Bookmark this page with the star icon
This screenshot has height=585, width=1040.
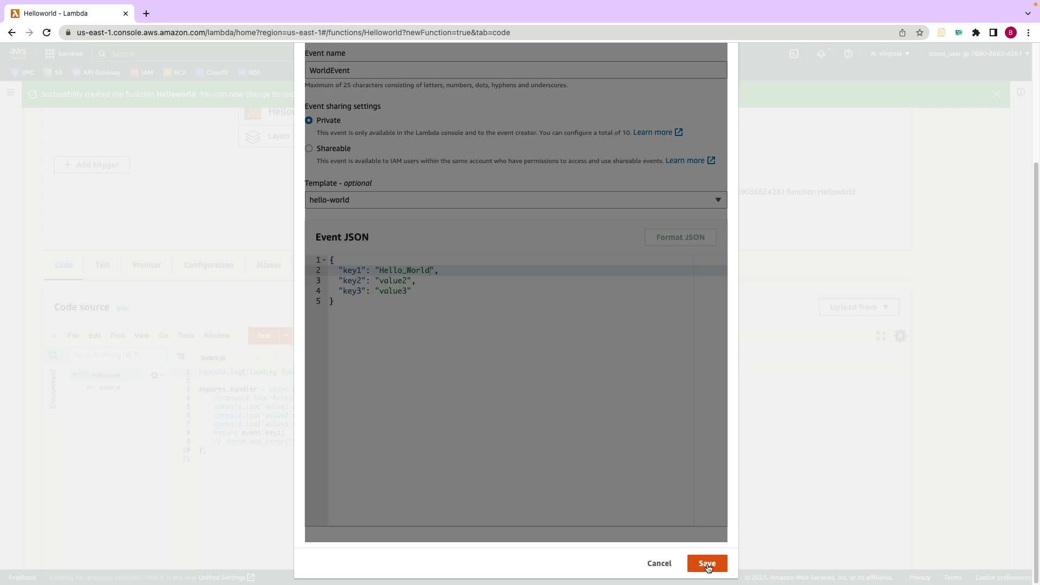[919, 32]
